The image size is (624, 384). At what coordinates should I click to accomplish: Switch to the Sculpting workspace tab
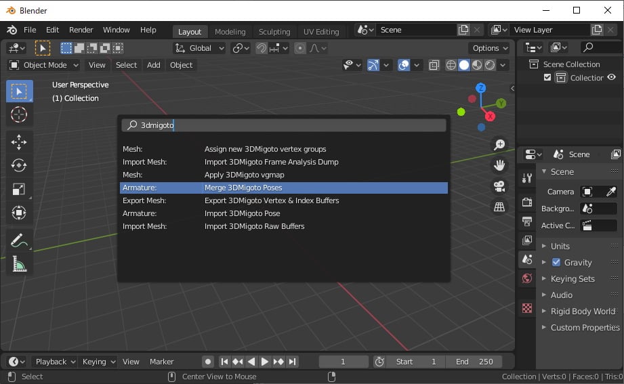pos(274,31)
